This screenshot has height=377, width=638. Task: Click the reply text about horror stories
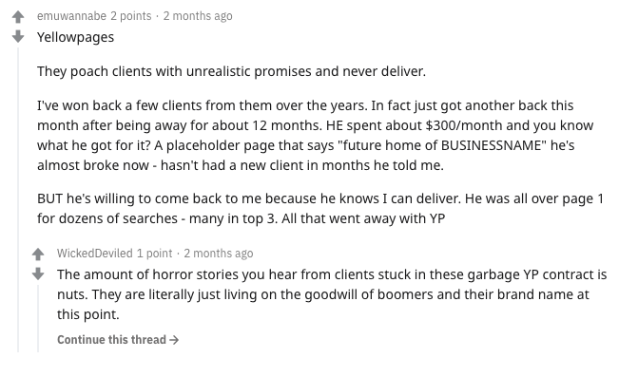(332, 294)
